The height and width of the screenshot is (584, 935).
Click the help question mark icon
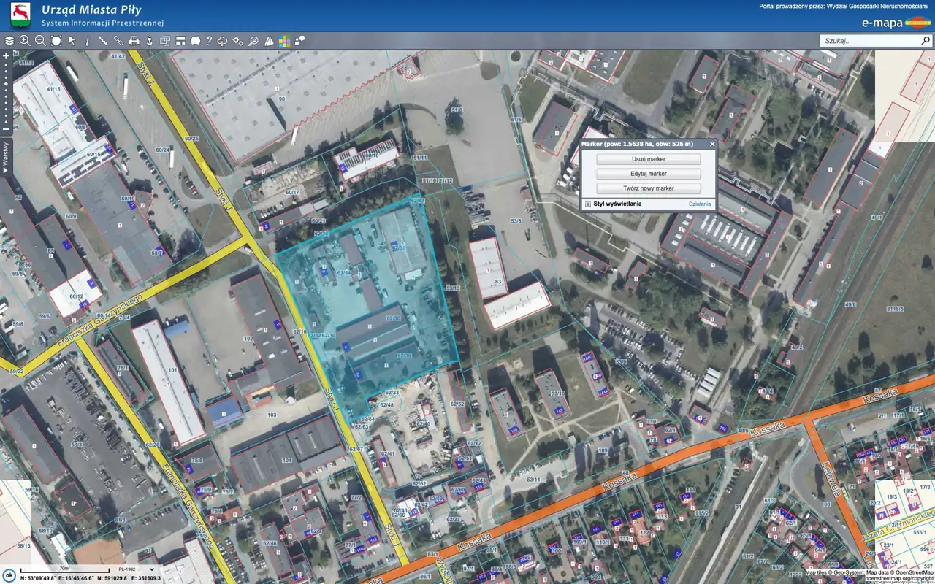209,41
